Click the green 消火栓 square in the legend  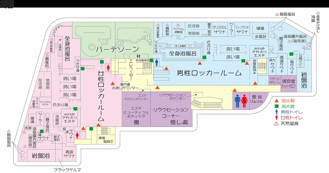(277, 106)
